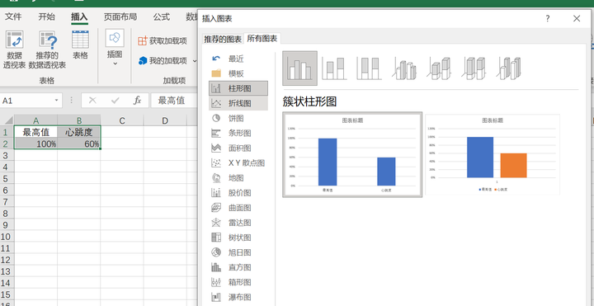Choose Treemap (树状图) category

coord(238,238)
